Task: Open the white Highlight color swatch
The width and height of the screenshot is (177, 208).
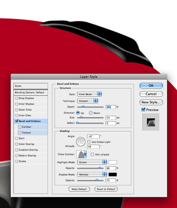Action: pos(113,162)
